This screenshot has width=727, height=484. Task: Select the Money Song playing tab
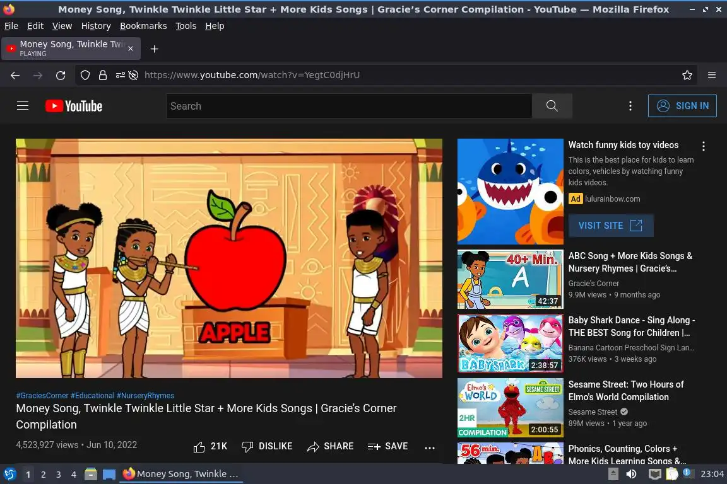point(71,49)
